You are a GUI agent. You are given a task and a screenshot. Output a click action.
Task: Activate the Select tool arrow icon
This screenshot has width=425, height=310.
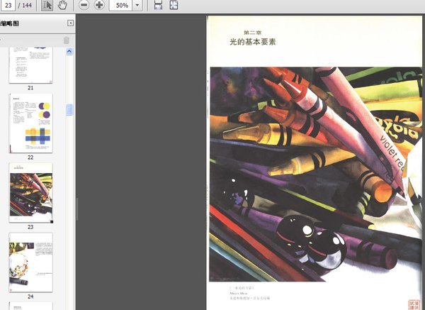pyautogui.click(x=47, y=5)
